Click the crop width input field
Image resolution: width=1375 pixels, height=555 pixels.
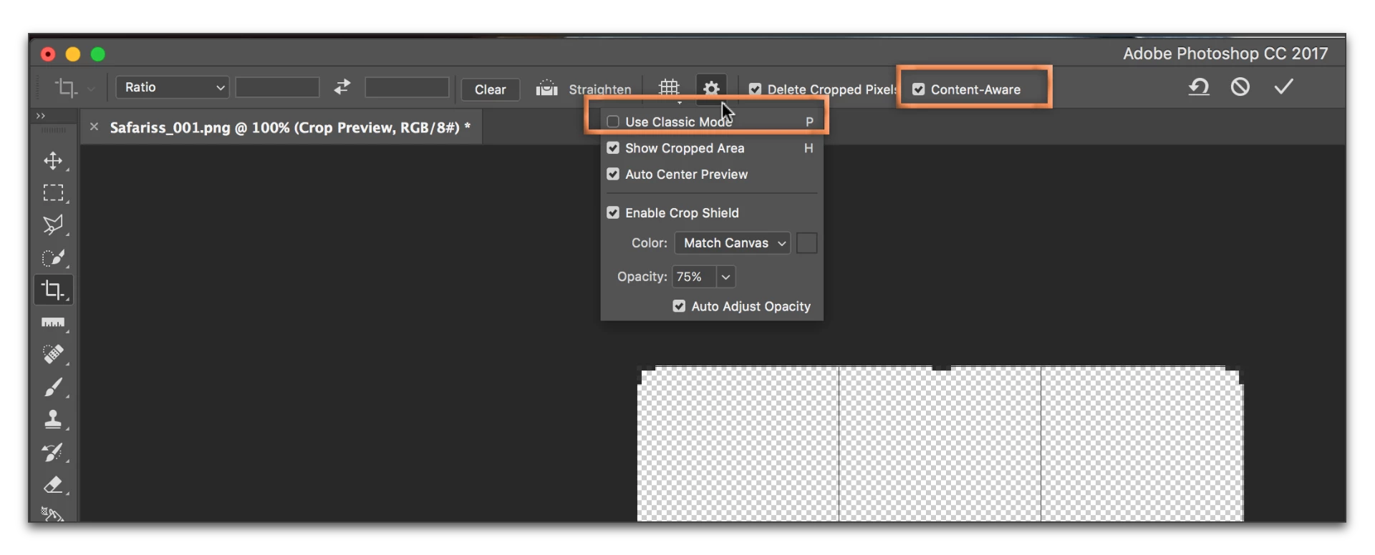(x=277, y=87)
